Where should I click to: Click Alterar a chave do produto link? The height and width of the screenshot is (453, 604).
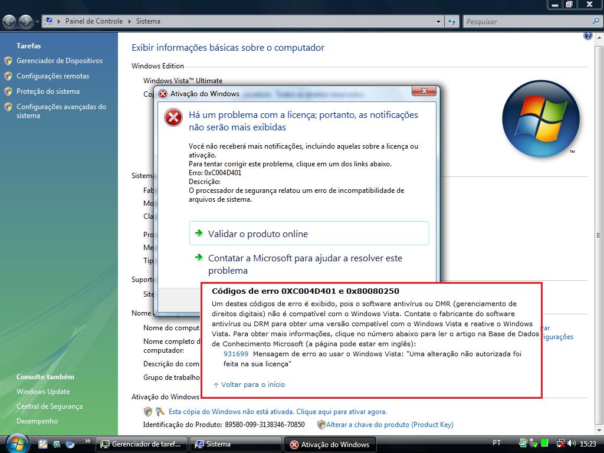point(390,425)
